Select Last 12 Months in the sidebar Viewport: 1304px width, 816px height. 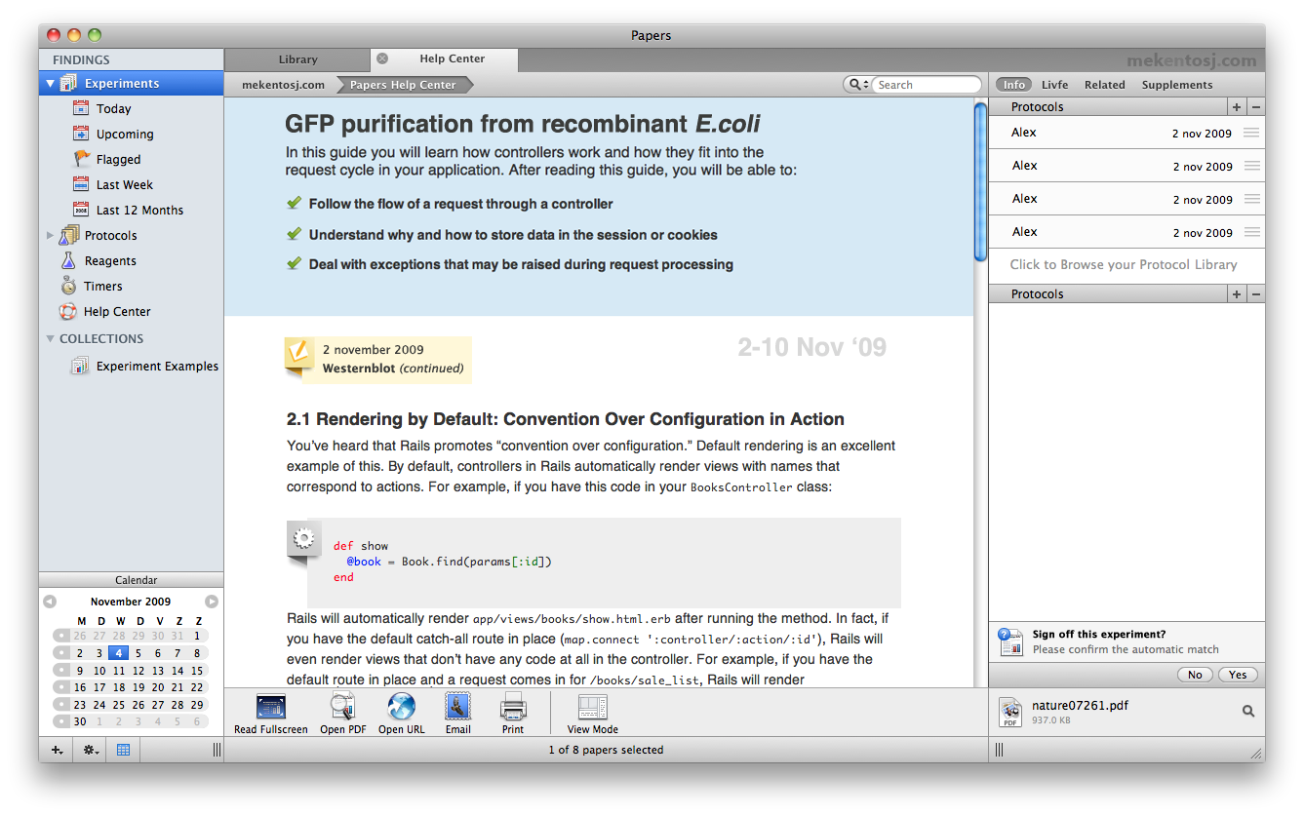139,211
